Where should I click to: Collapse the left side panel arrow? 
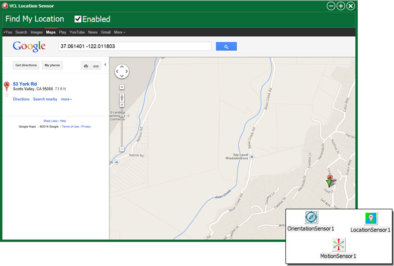[x=105, y=65]
